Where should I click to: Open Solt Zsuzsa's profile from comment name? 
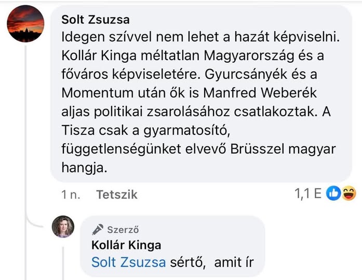[x=96, y=20]
